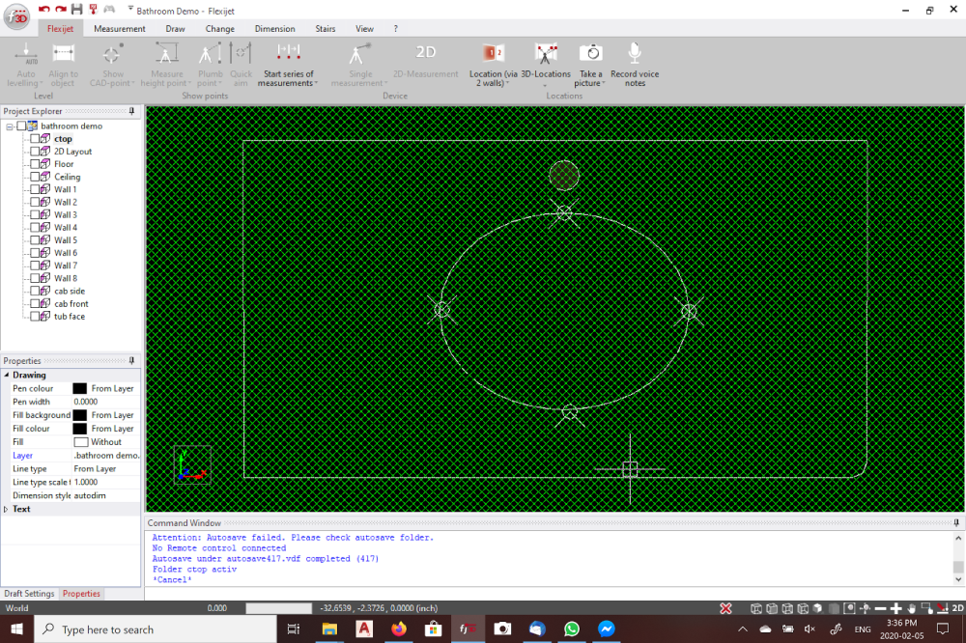Click the Align to object tool

pos(64,65)
